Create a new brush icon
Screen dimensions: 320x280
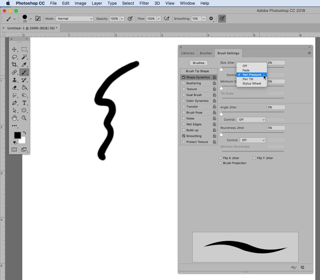pyautogui.click(x=302, y=267)
